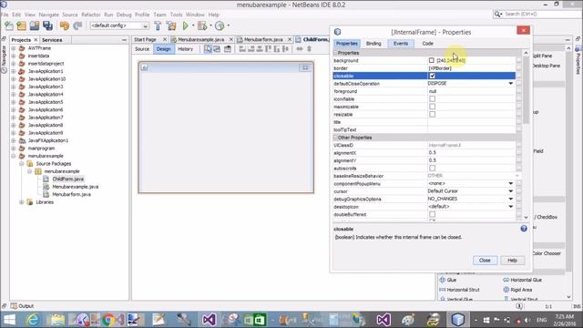The image size is (583, 328).
Task: Open the defaultCloseOperation DISPOSE dropdown
Action: [x=510, y=84]
